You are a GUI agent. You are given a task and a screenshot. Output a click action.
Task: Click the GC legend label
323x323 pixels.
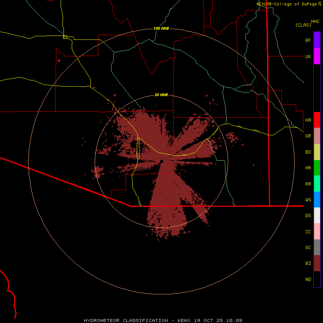[308, 248]
